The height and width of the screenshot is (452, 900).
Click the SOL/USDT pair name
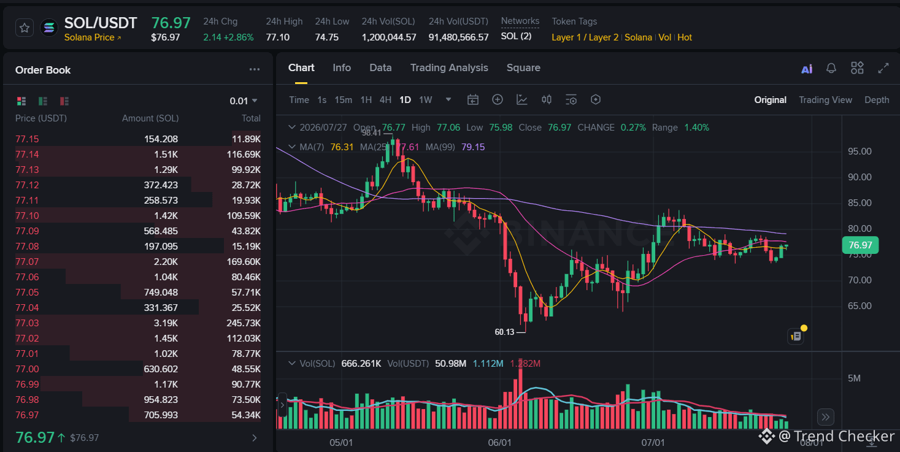tap(101, 23)
